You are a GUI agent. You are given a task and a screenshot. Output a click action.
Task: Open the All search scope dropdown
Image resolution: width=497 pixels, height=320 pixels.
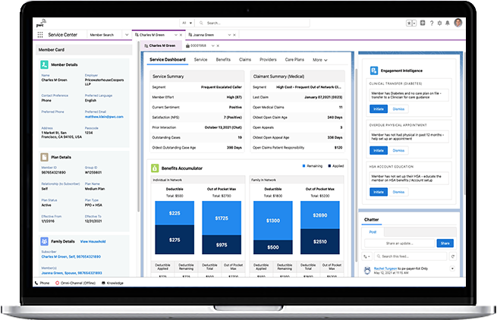point(186,24)
